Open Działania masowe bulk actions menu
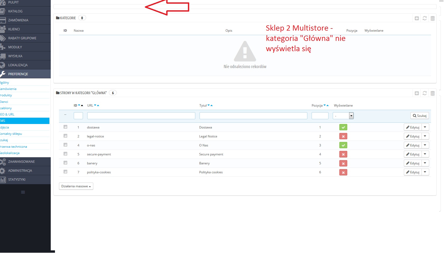 point(76,186)
